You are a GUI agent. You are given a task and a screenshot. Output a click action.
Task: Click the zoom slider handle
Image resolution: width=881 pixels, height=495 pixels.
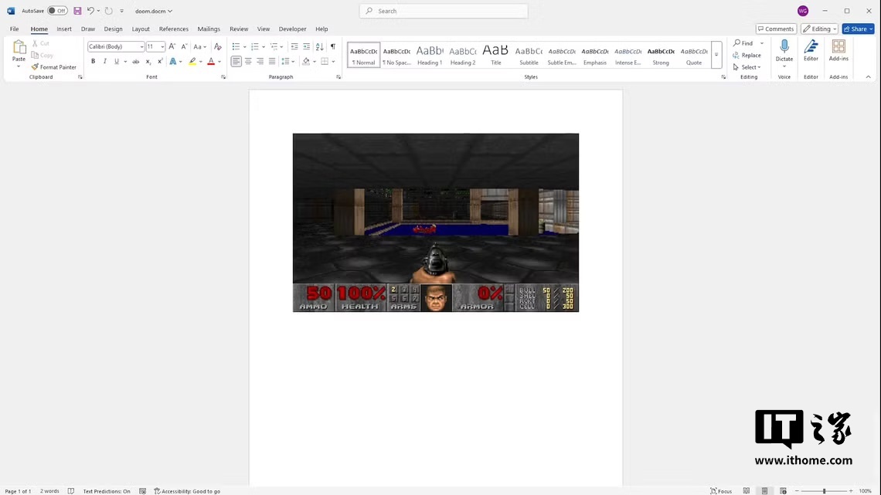825,491
